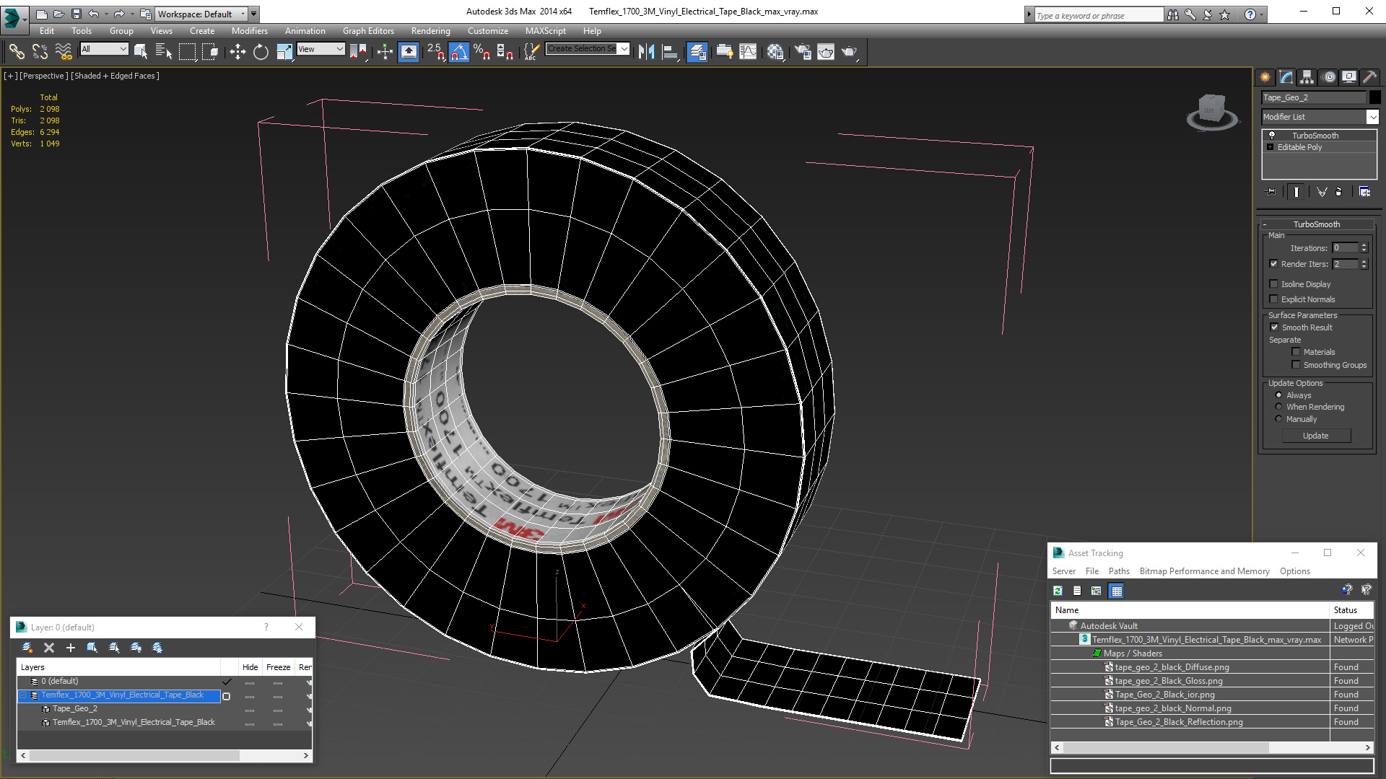Click the Tape_Geo_2 object color swatch
The image size is (1386, 779).
(x=1374, y=97)
